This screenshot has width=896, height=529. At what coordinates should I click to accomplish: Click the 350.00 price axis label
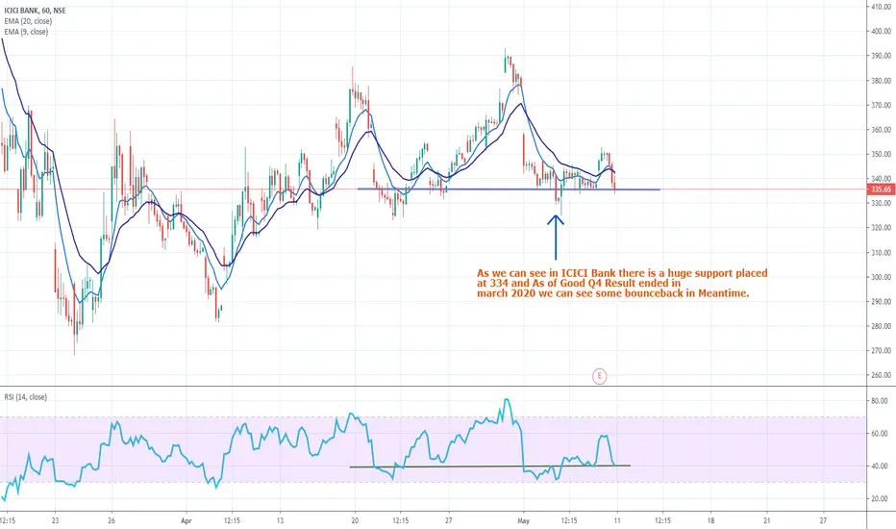881,155
